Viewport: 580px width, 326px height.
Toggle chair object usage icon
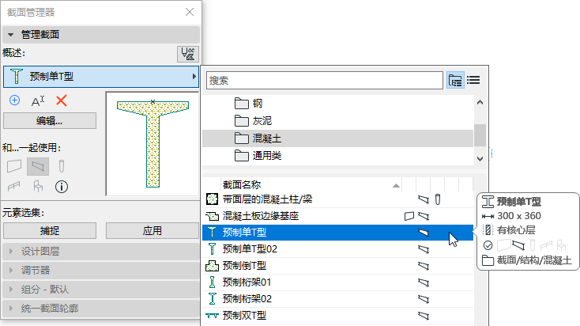[x=38, y=186]
